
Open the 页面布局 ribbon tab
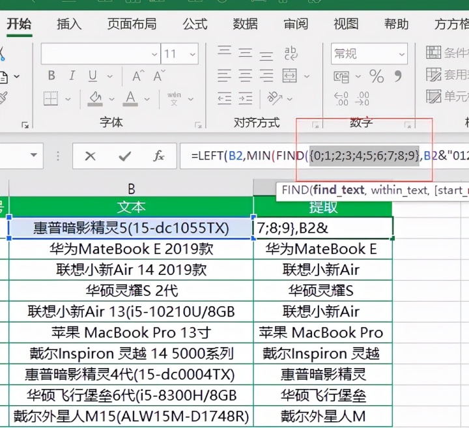point(132,24)
